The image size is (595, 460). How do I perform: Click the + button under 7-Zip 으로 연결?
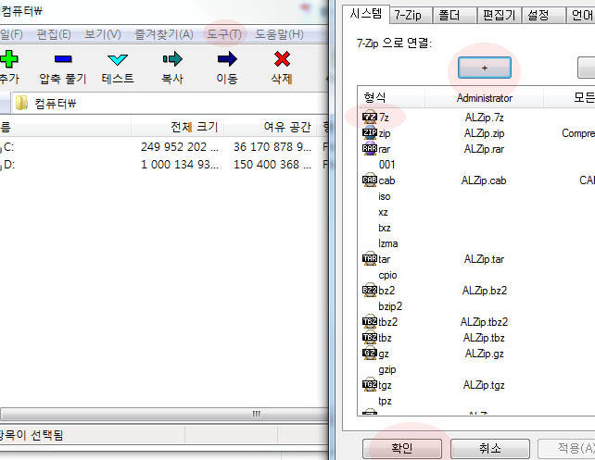484,68
